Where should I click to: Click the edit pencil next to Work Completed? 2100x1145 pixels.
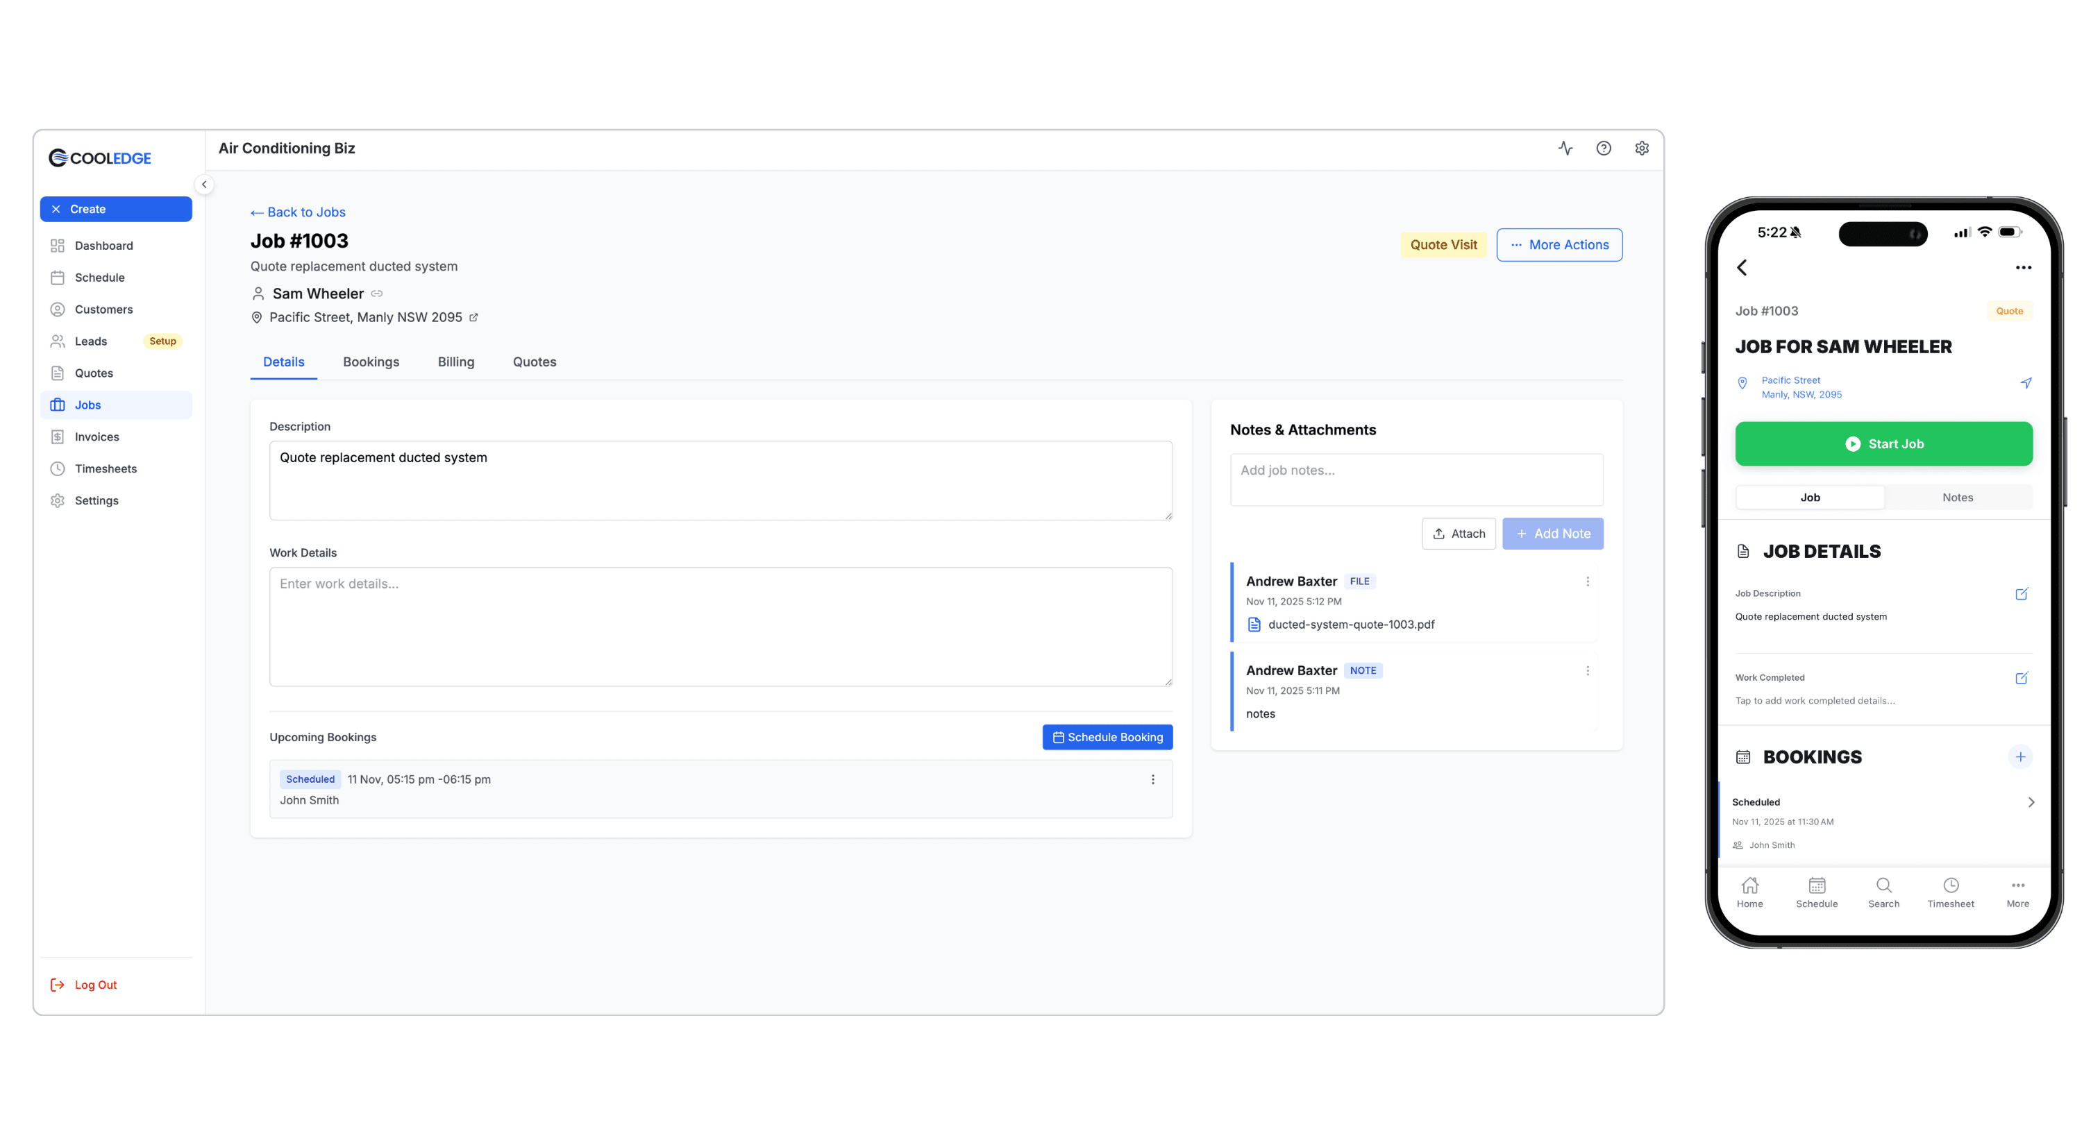tap(2022, 677)
